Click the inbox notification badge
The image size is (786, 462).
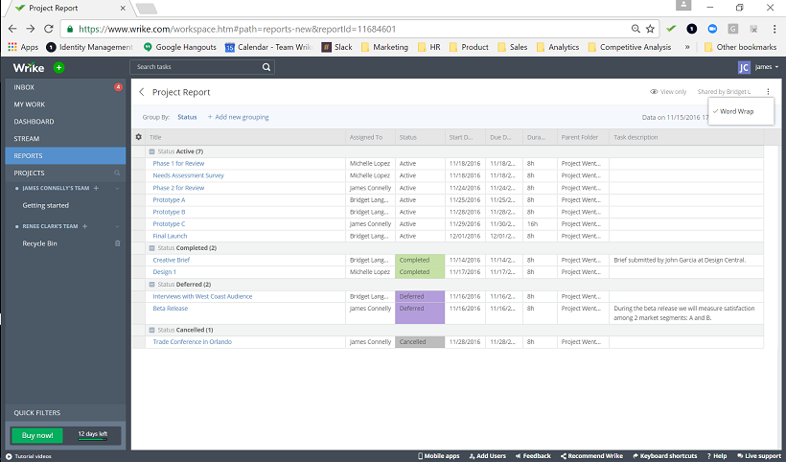pos(118,86)
